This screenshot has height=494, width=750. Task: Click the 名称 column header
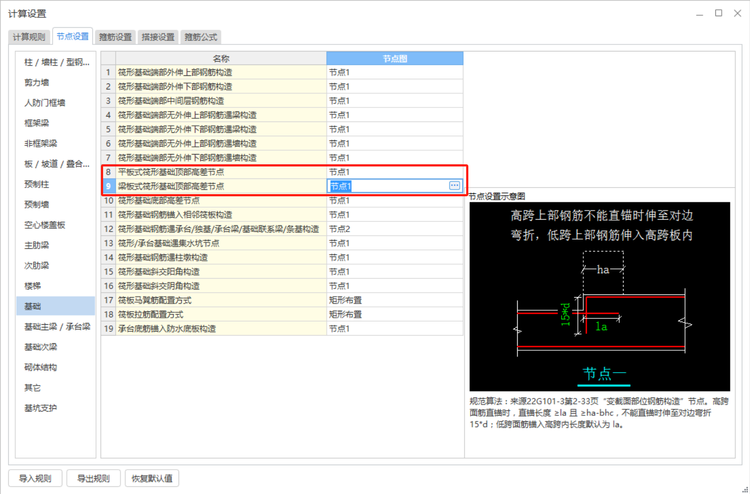[x=221, y=59]
